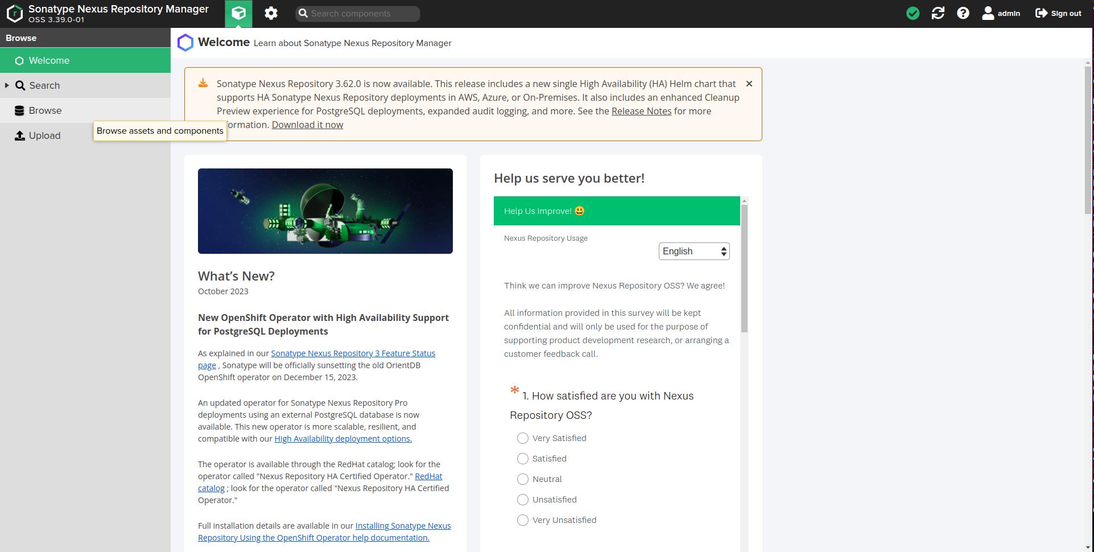The width and height of the screenshot is (1094, 552).
Task: Dismiss the update notification banner
Action: [x=749, y=84]
